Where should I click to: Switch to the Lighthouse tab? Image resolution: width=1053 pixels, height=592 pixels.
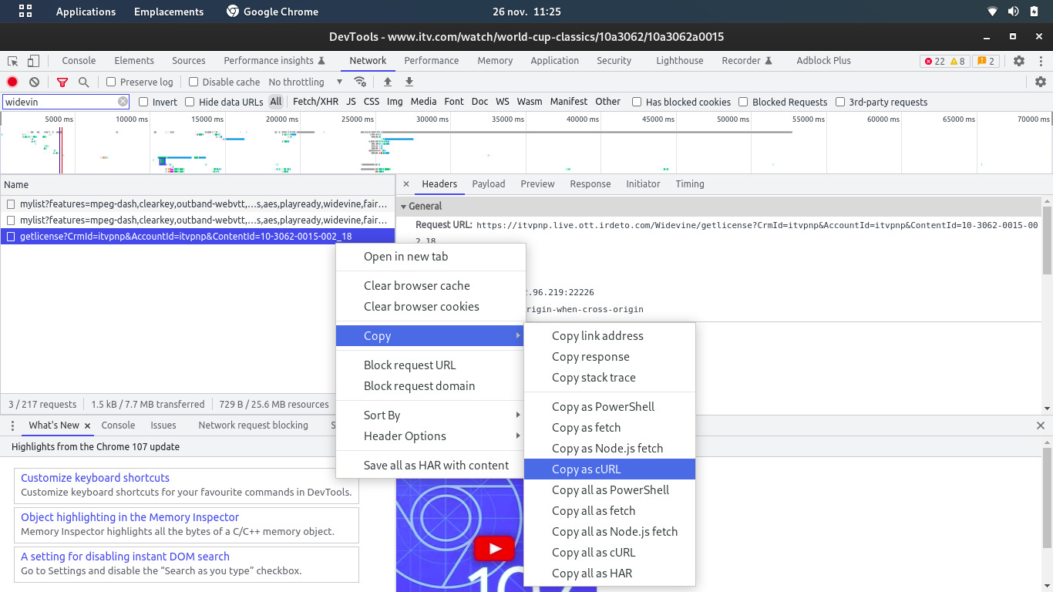680,61
